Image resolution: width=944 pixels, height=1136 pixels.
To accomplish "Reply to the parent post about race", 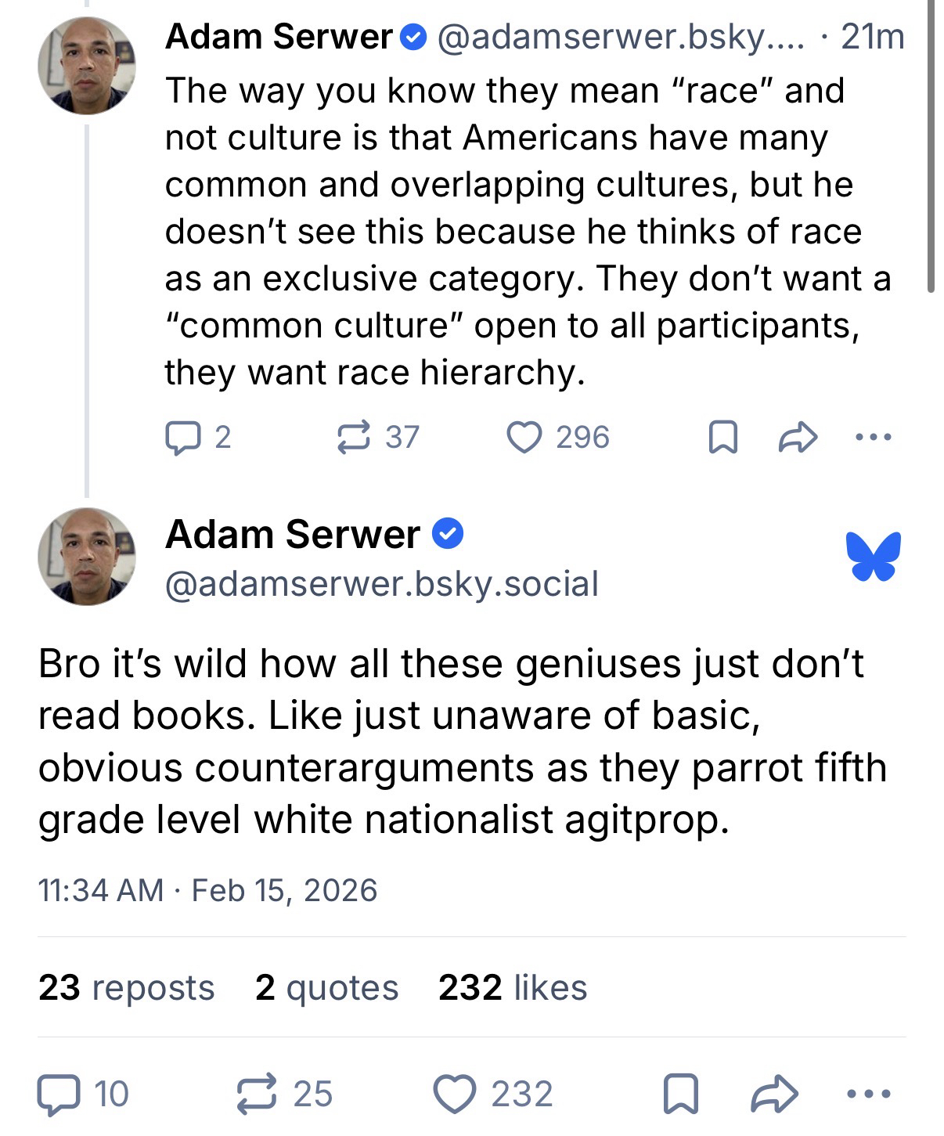I will pos(182,438).
